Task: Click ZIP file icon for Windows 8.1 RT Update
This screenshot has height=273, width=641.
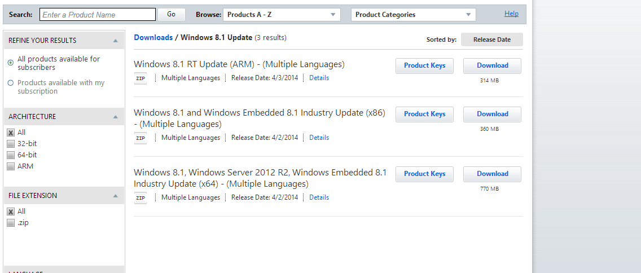Action: [141, 78]
